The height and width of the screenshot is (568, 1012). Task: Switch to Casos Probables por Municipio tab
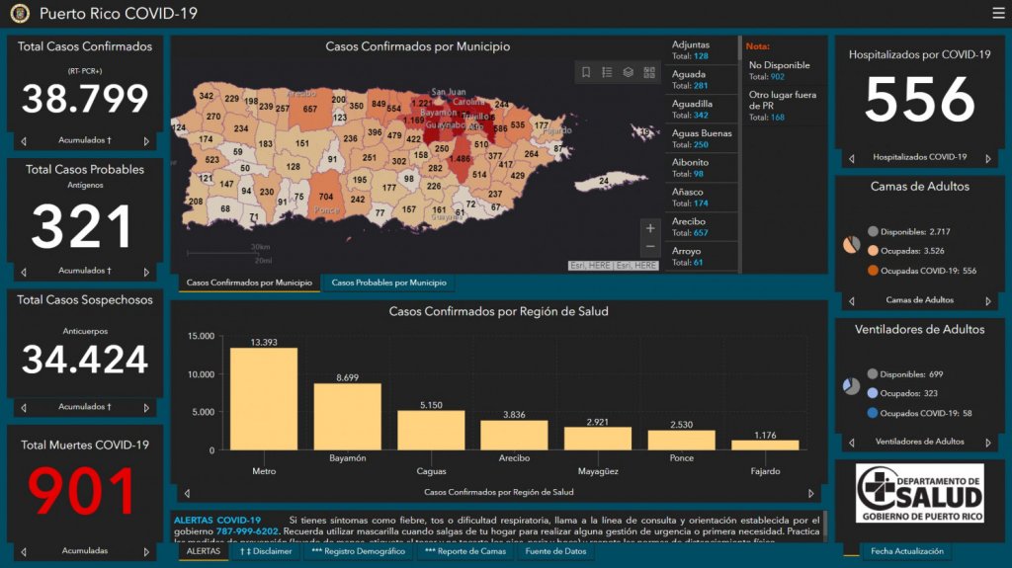point(387,284)
